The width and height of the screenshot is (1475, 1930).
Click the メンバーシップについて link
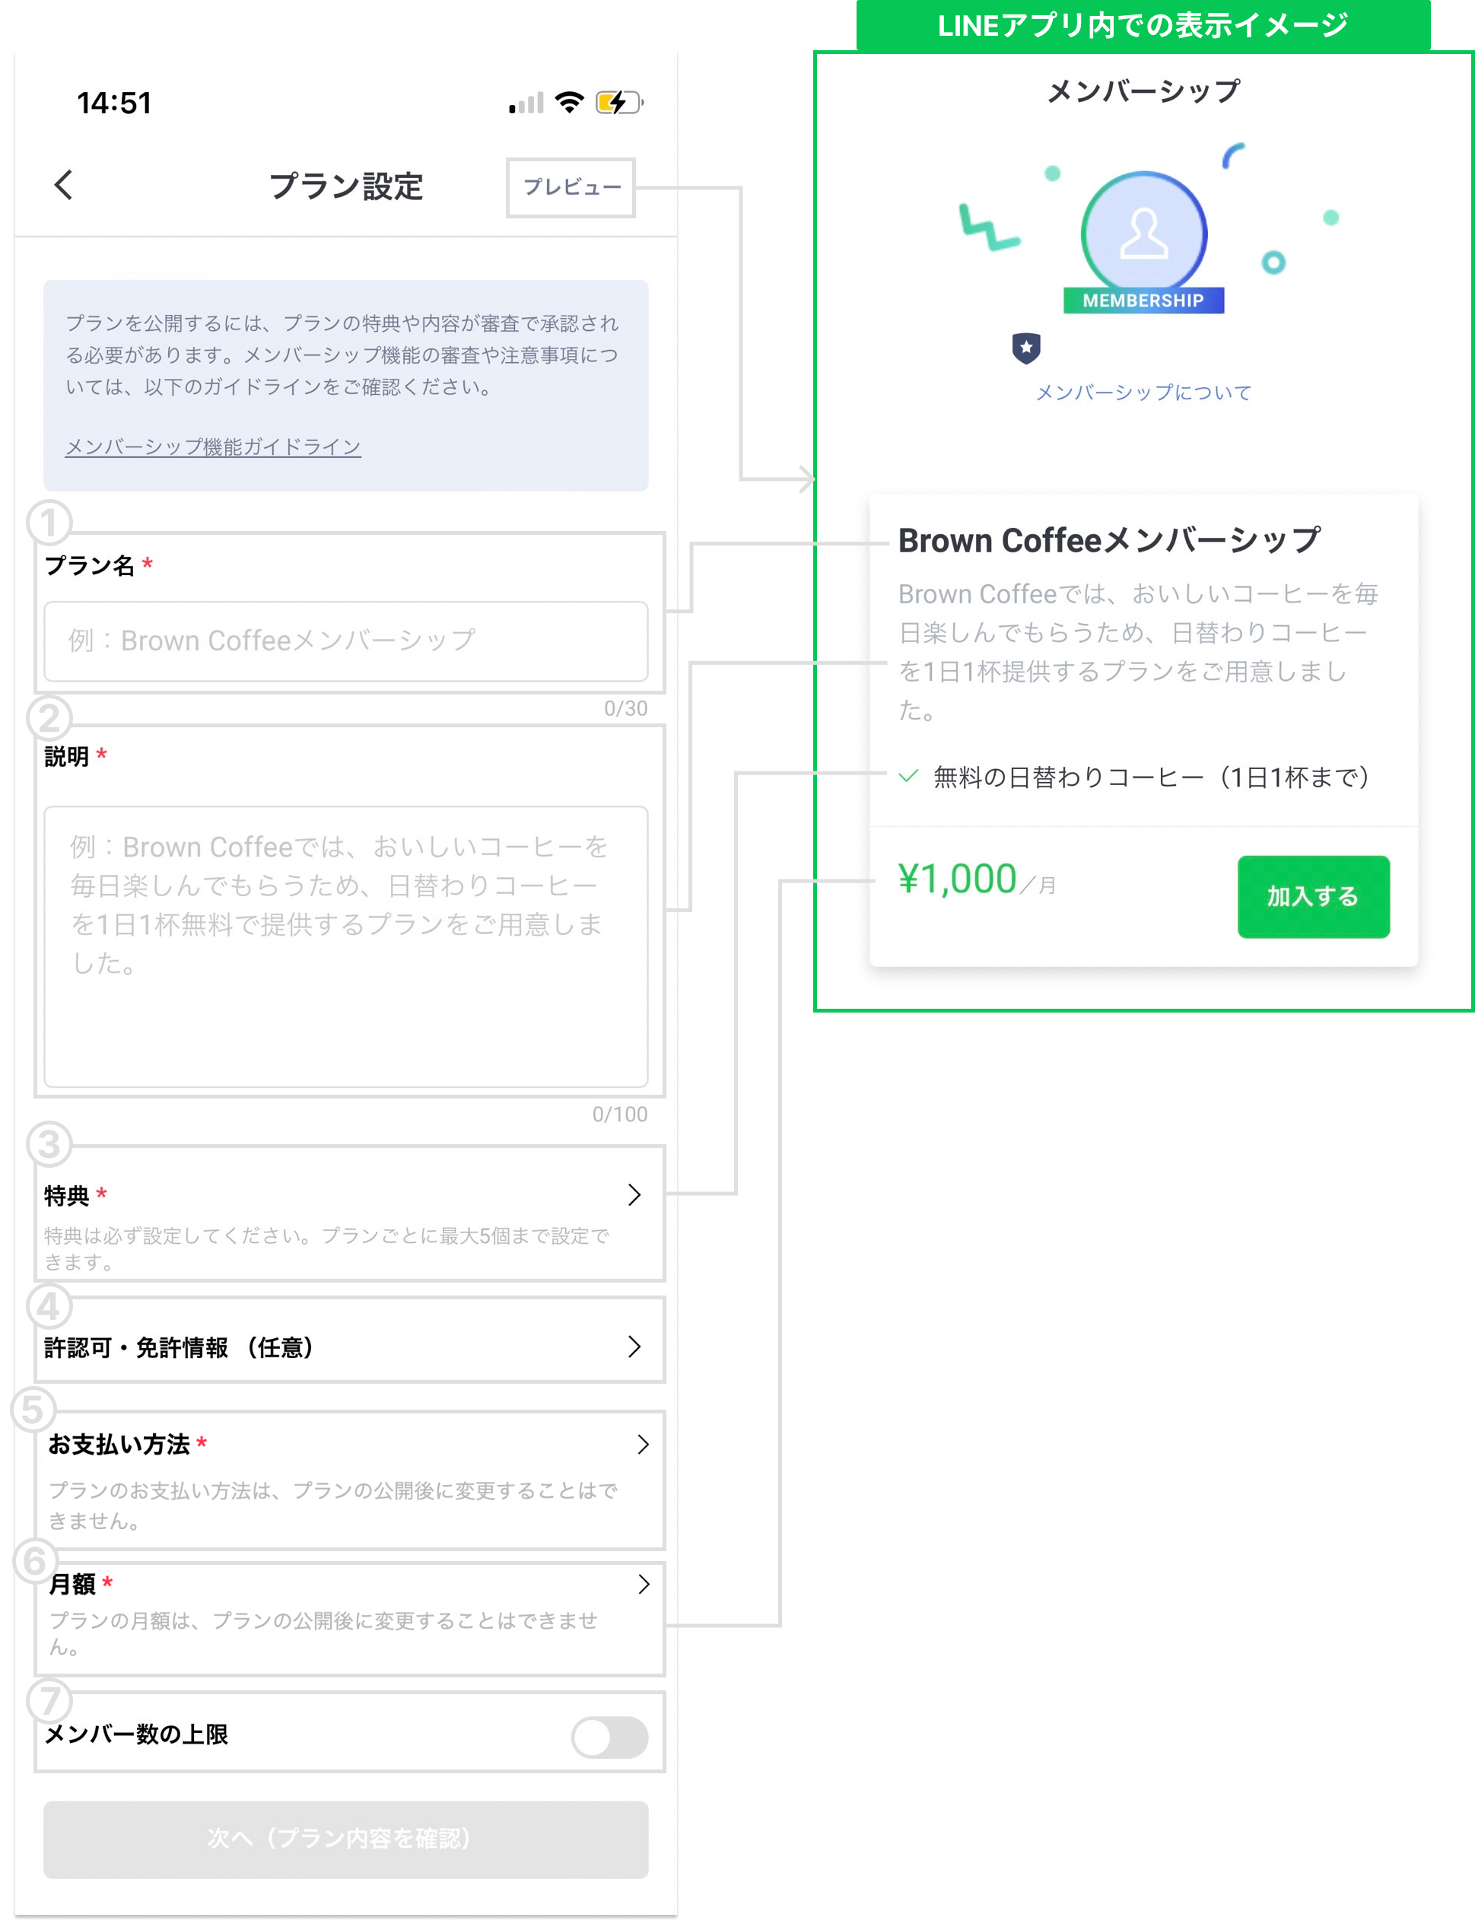pyautogui.click(x=1143, y=393)
